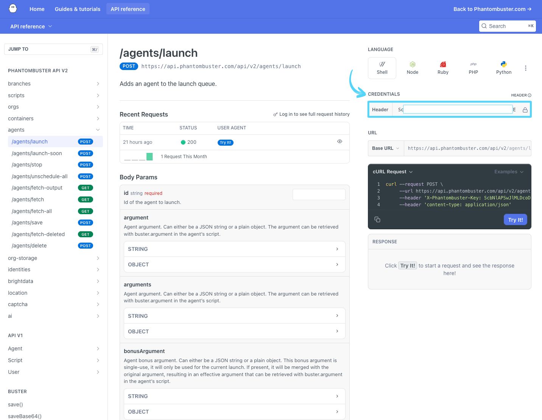Select the Python language icon
The image size is (542, 420).
pos(504,64)
